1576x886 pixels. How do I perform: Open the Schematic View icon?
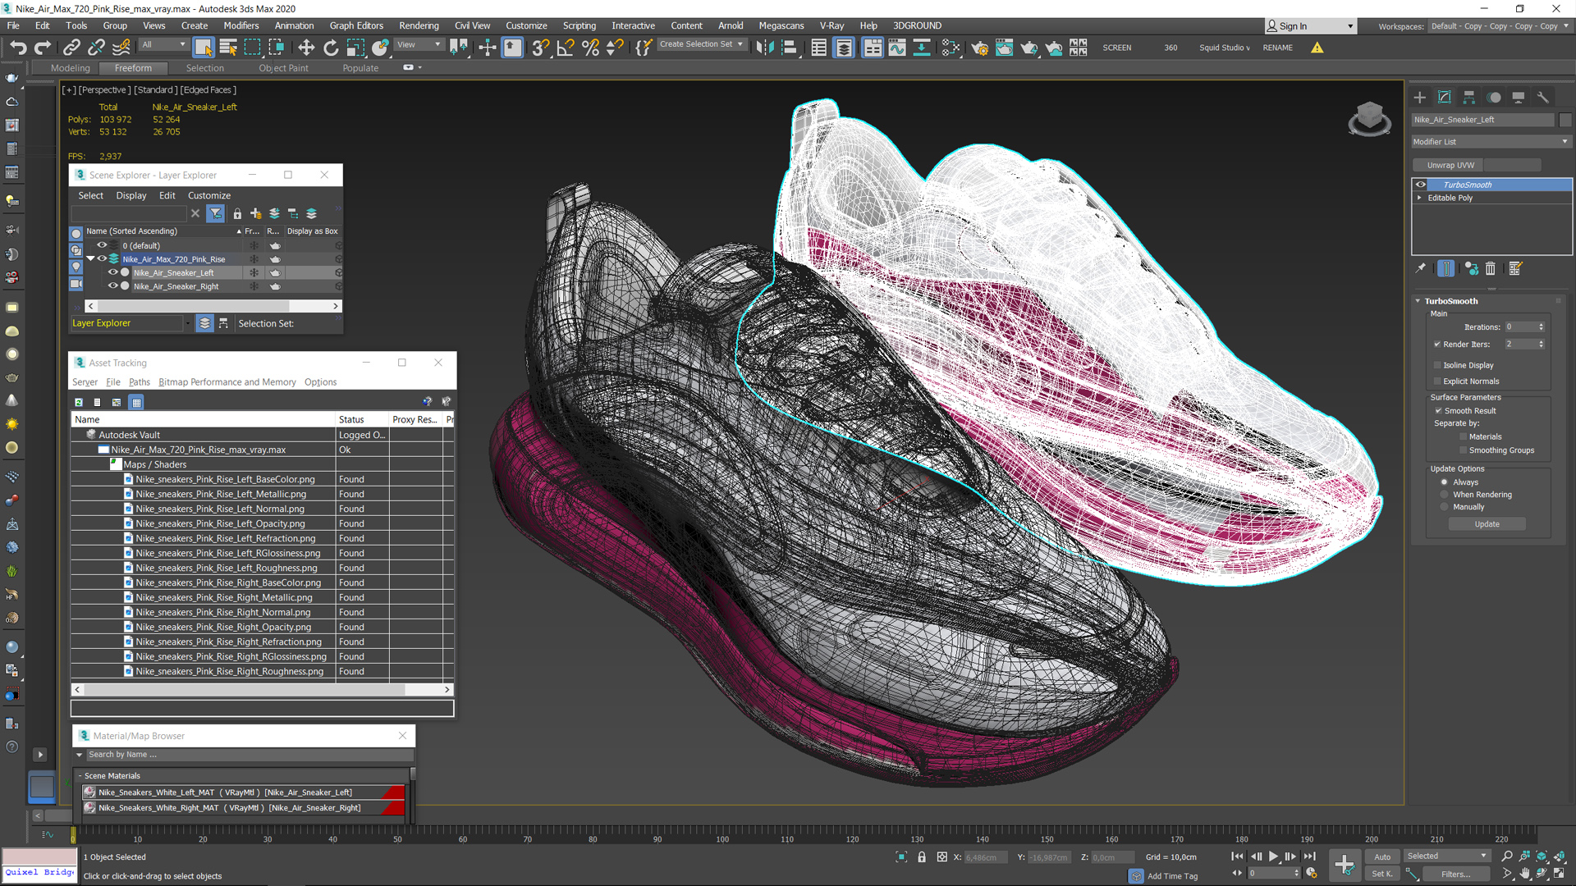point(922,48)
